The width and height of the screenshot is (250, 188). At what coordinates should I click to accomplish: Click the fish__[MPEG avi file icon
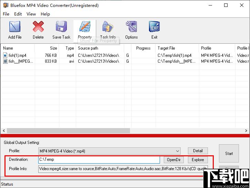[x=5, y=61]
